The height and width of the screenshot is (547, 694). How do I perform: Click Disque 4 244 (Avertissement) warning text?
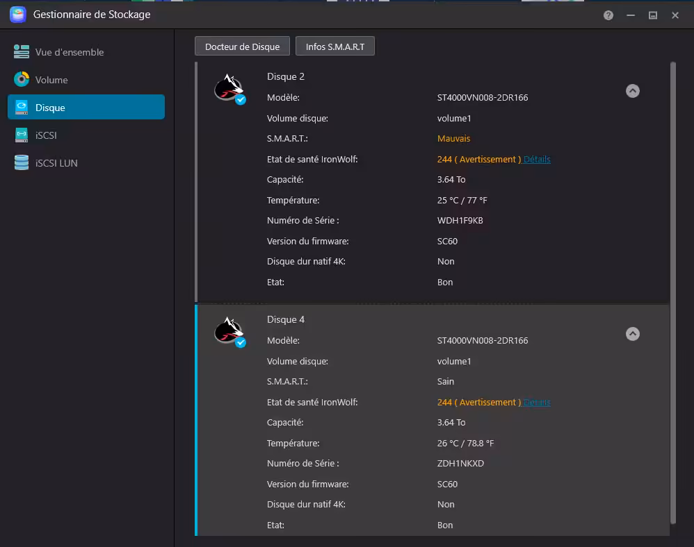point(479,402)
